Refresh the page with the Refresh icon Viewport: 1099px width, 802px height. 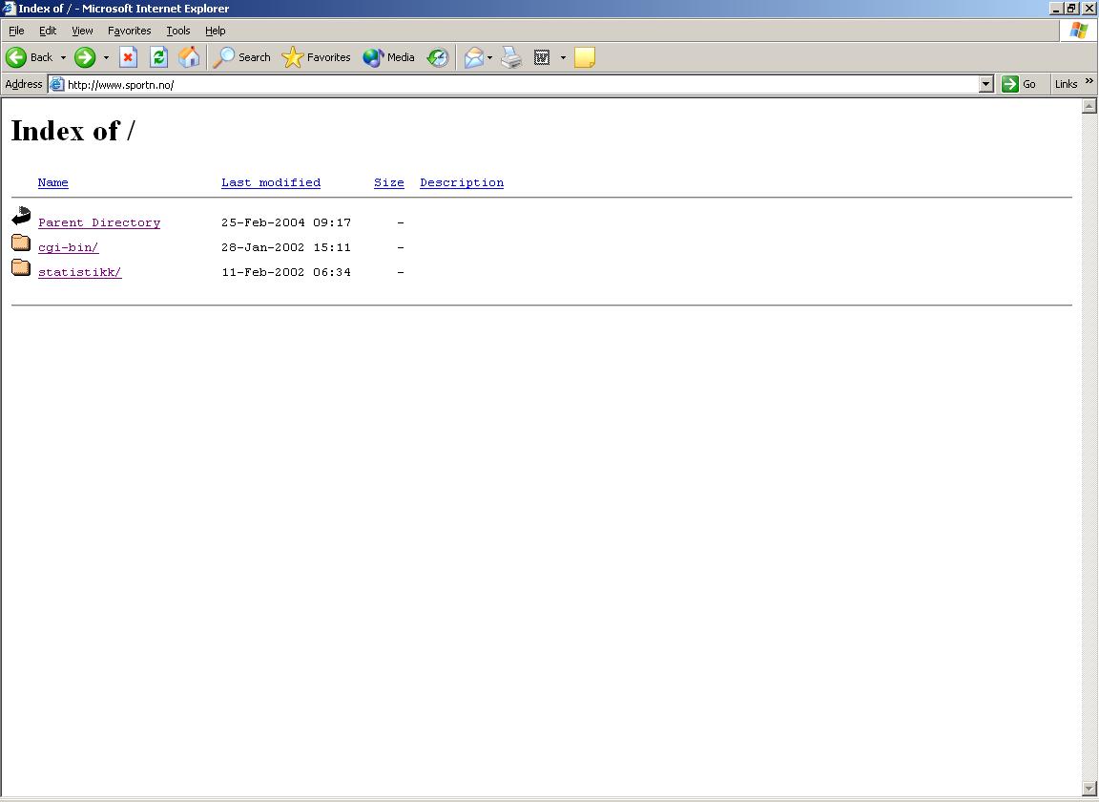pyautogui.click(x=159, y=57)
